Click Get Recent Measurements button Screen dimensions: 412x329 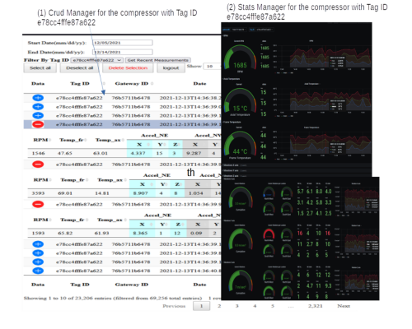coord(158,60)
